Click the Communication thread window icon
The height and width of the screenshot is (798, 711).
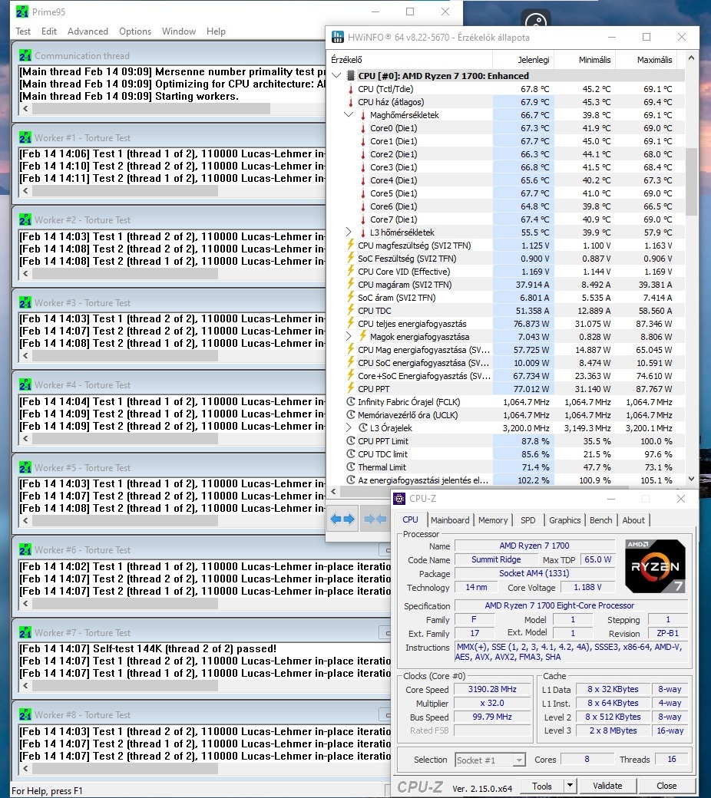coord(25,55)
